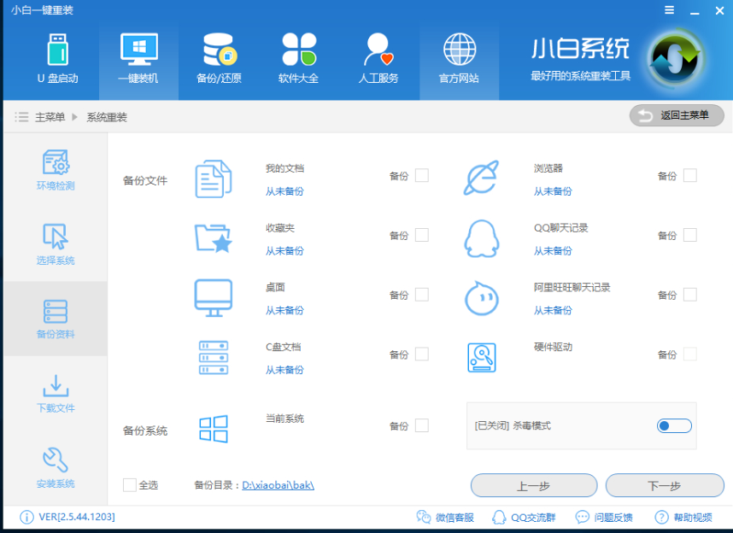The height and width of the screenshot is (533, 733).
Task: Open 选择系统 from the left panel
Action: [56, 243]
